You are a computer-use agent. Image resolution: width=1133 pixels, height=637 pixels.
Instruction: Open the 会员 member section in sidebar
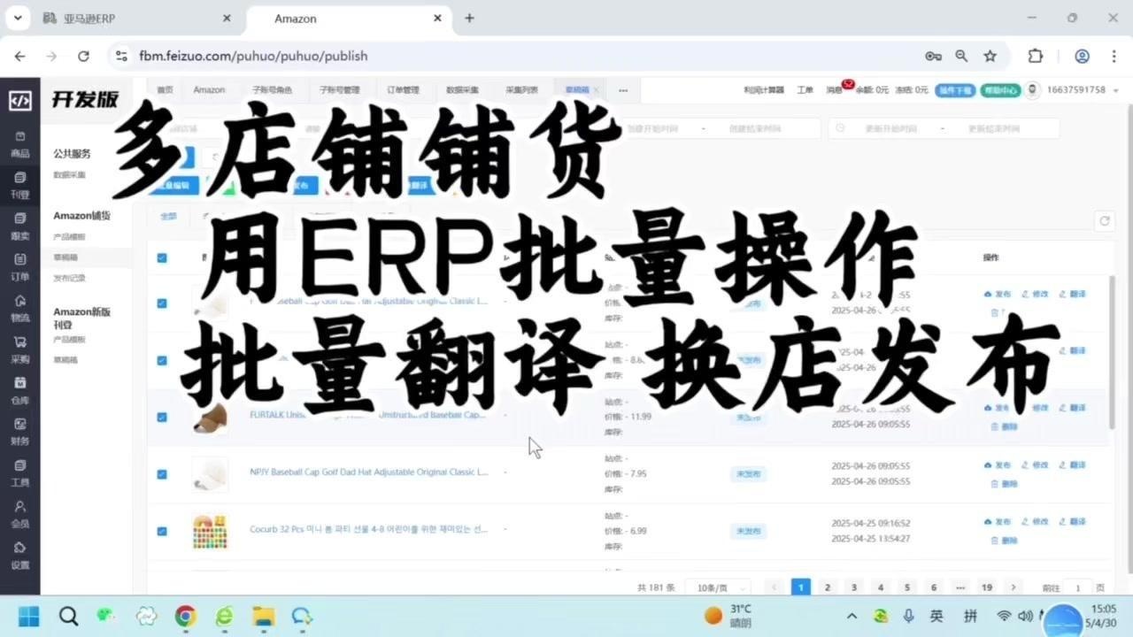(19, 514)
